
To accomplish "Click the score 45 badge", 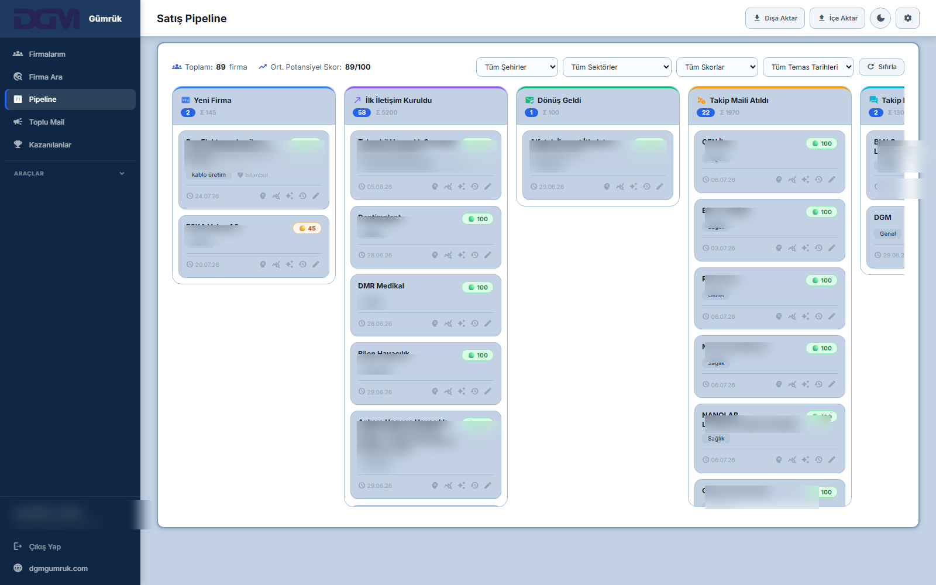I will tap(307, 228).
